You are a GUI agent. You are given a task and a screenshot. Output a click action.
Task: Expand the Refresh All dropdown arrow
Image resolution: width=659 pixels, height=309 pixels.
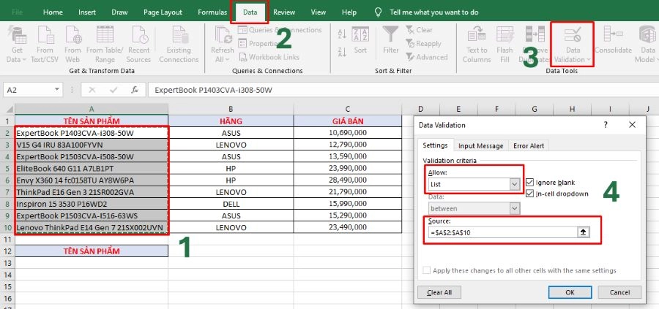coord(228,60)
